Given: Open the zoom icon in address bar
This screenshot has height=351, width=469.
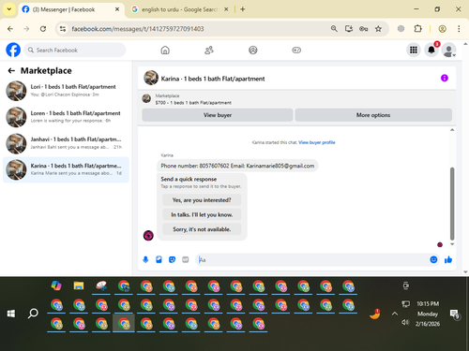Looking at the screenshot, I should coord(334,29).
